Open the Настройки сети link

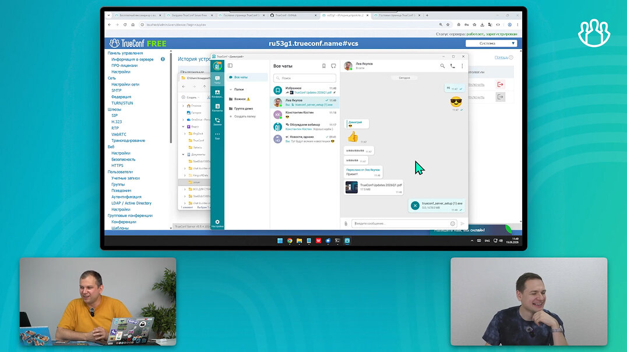click(125, 84)
